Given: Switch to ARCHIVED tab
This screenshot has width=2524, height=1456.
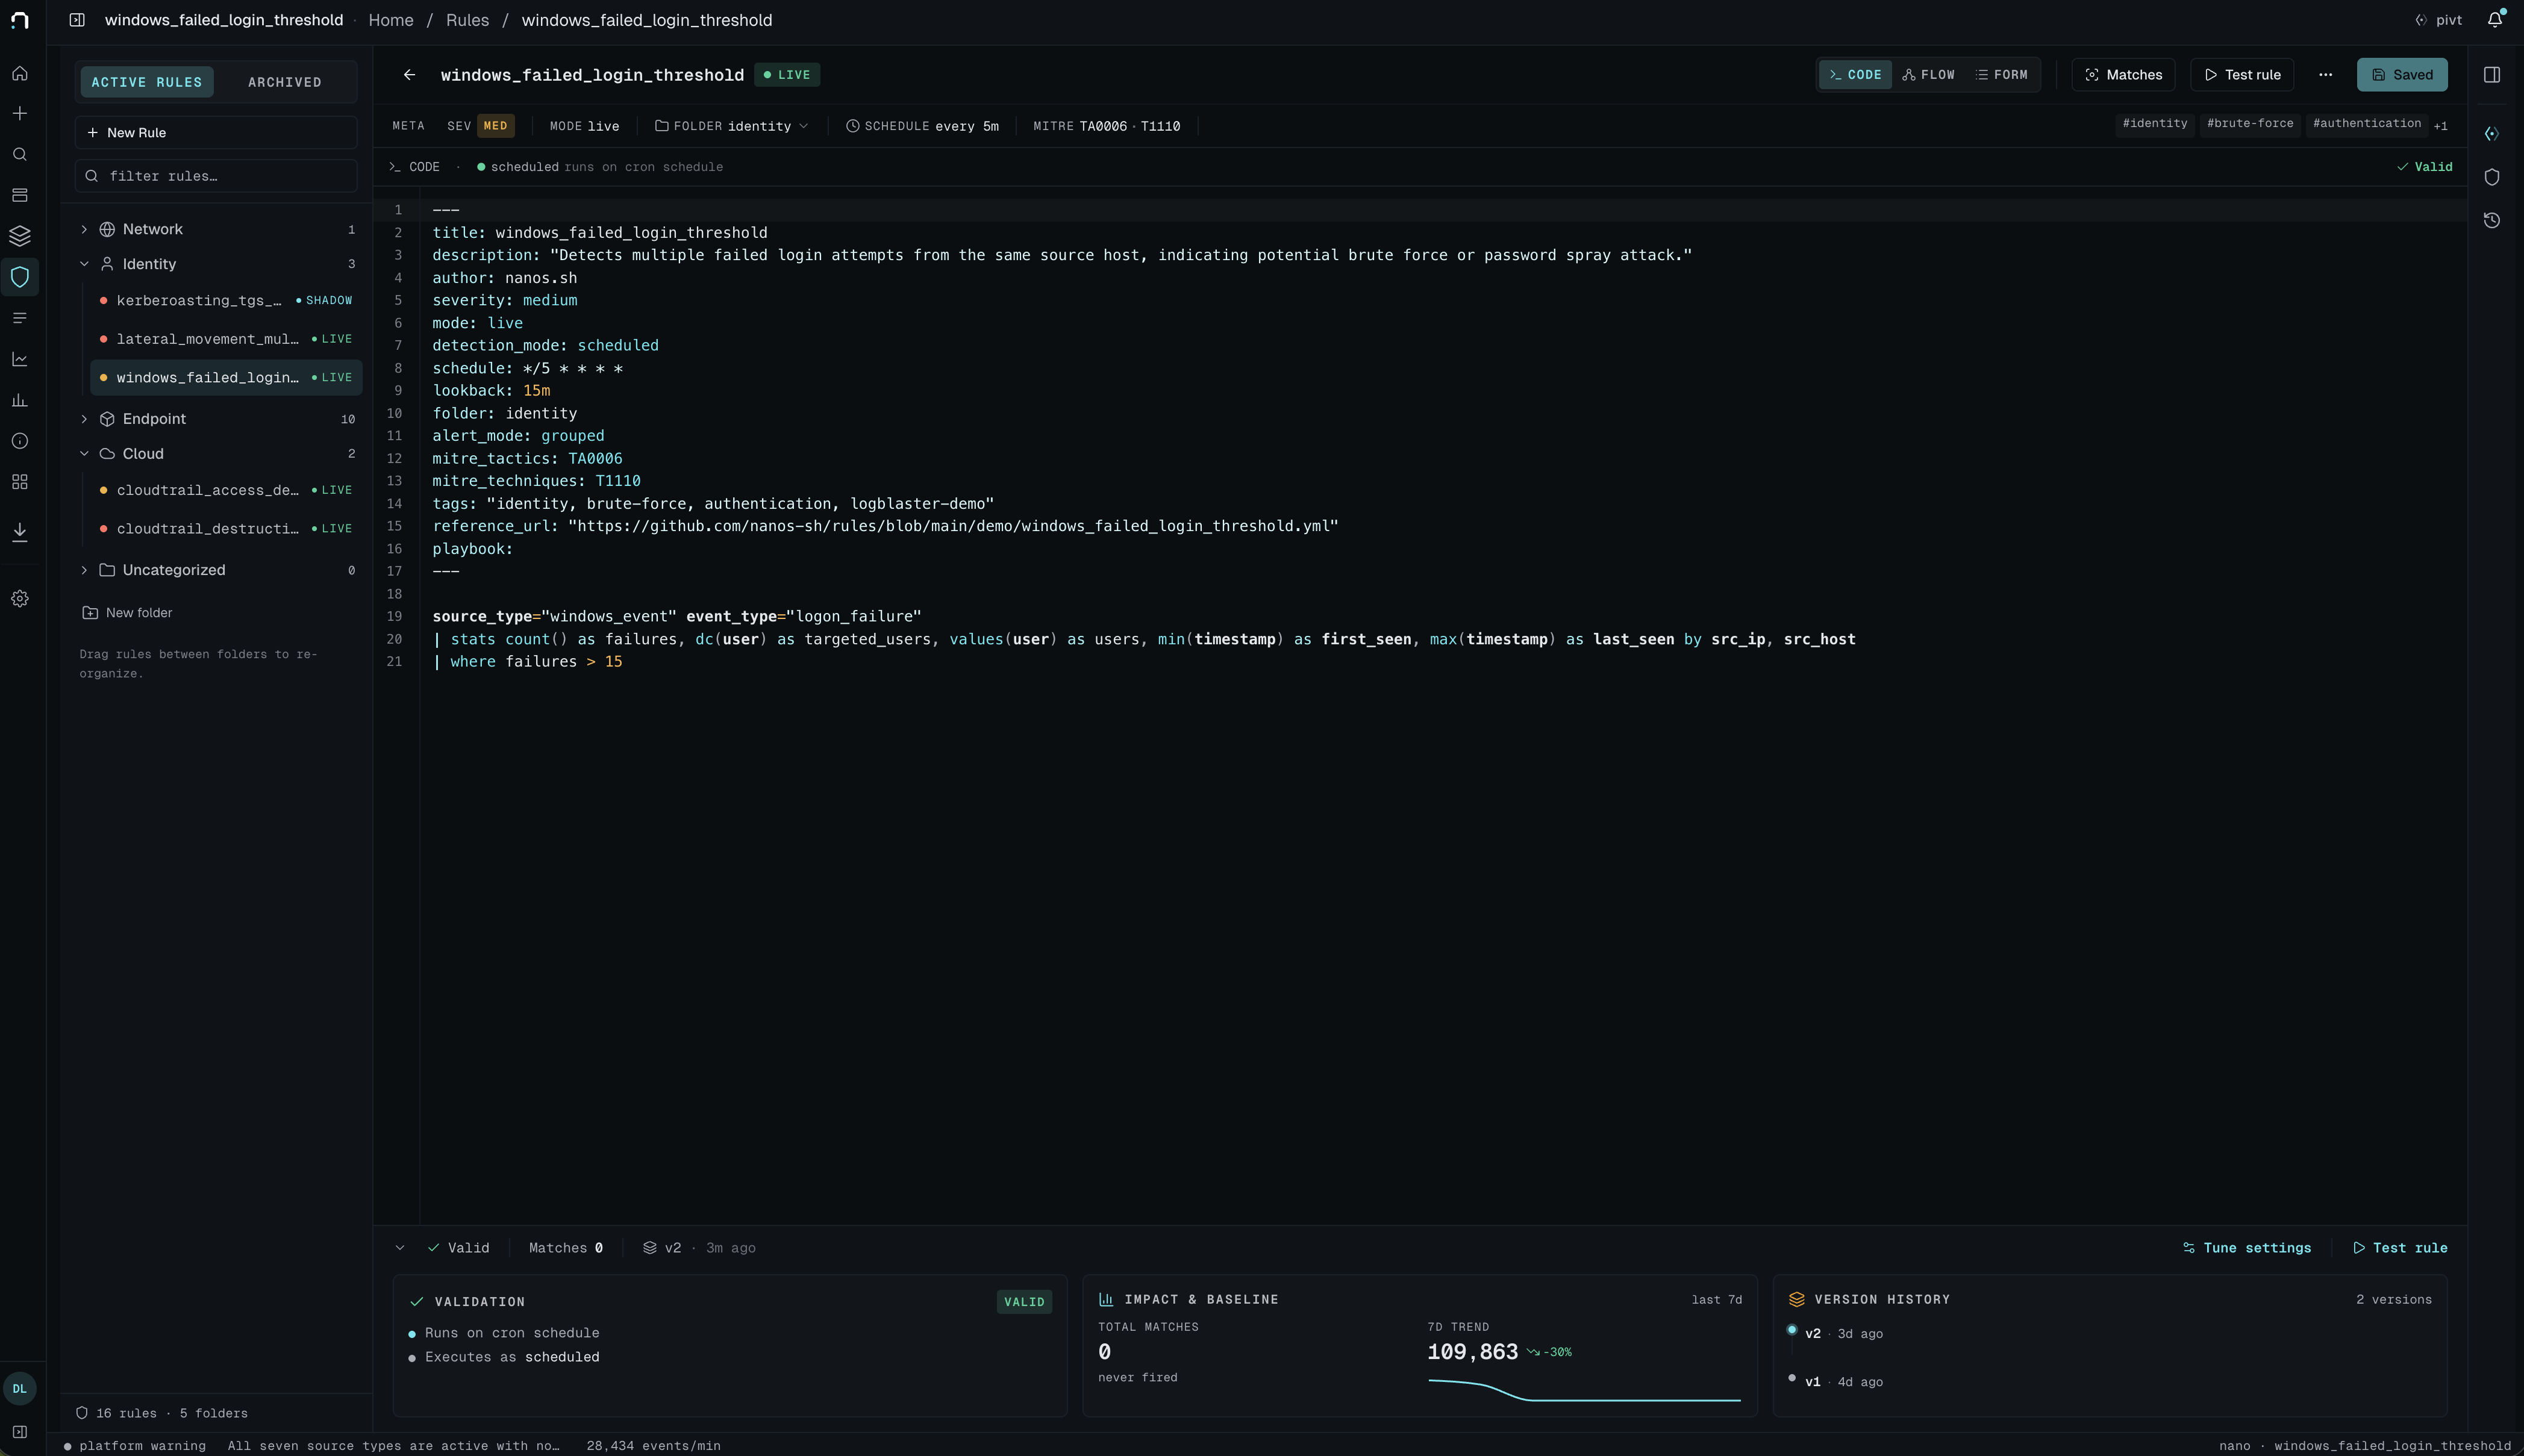Looking at the screenshot, I should (x=285, y=82).
